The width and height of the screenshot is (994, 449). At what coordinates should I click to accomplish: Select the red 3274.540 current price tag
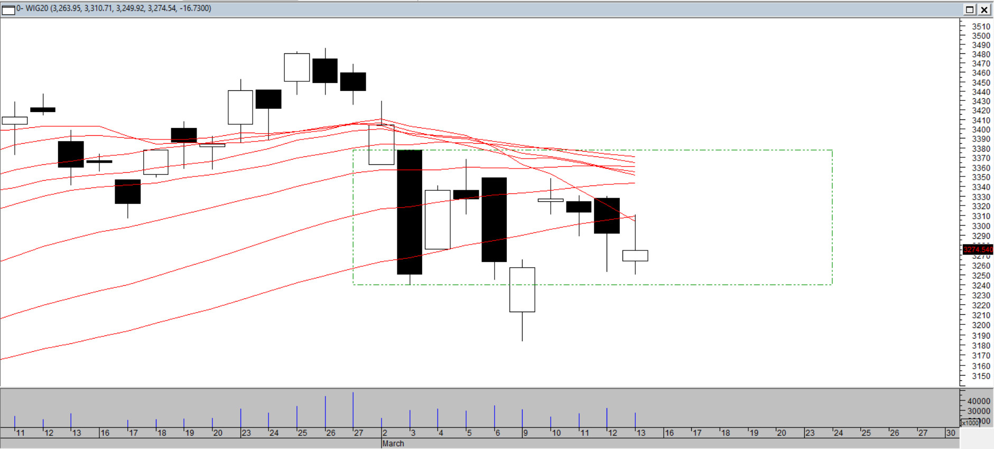point(978,250)
